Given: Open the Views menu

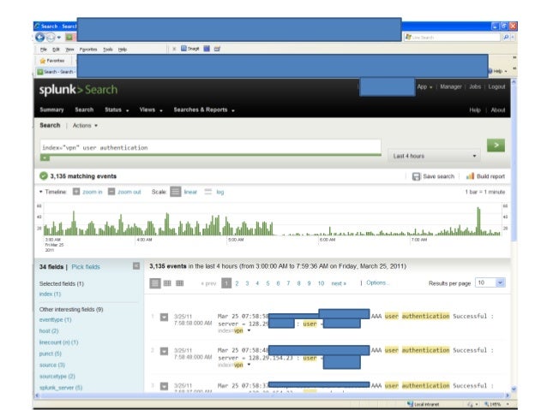Looking at the screenshot, I should 151,110.
